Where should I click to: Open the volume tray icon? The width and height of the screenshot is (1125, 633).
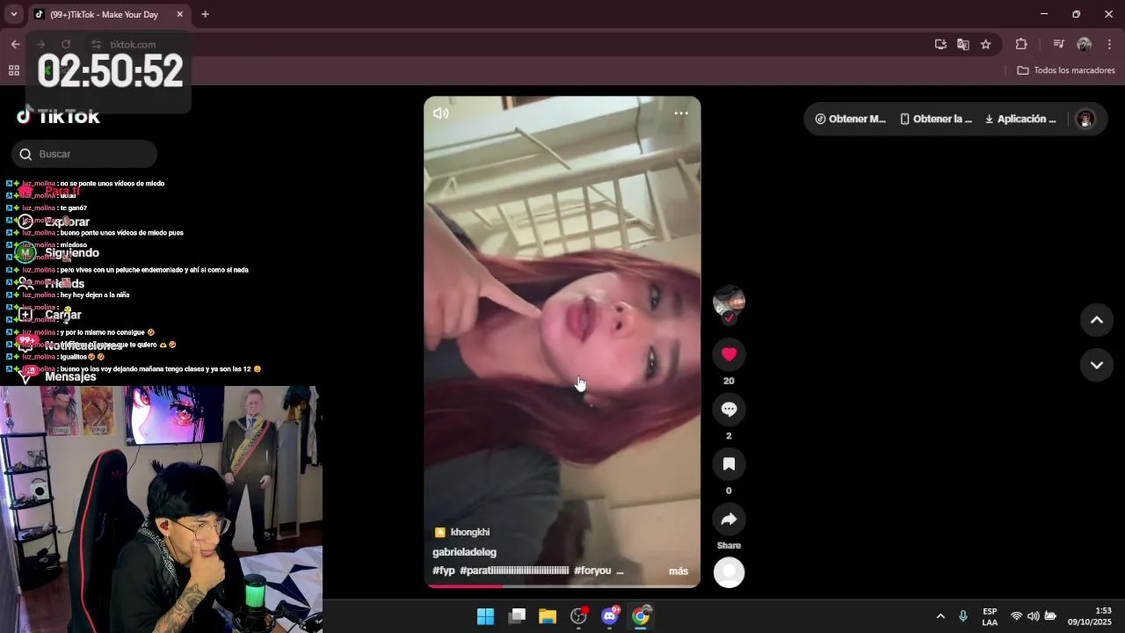coord(1034,616)
